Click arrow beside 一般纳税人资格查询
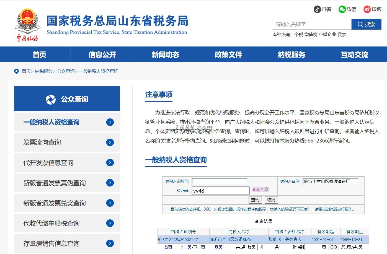This screenshot has height=254, width=387. [110, 122]
